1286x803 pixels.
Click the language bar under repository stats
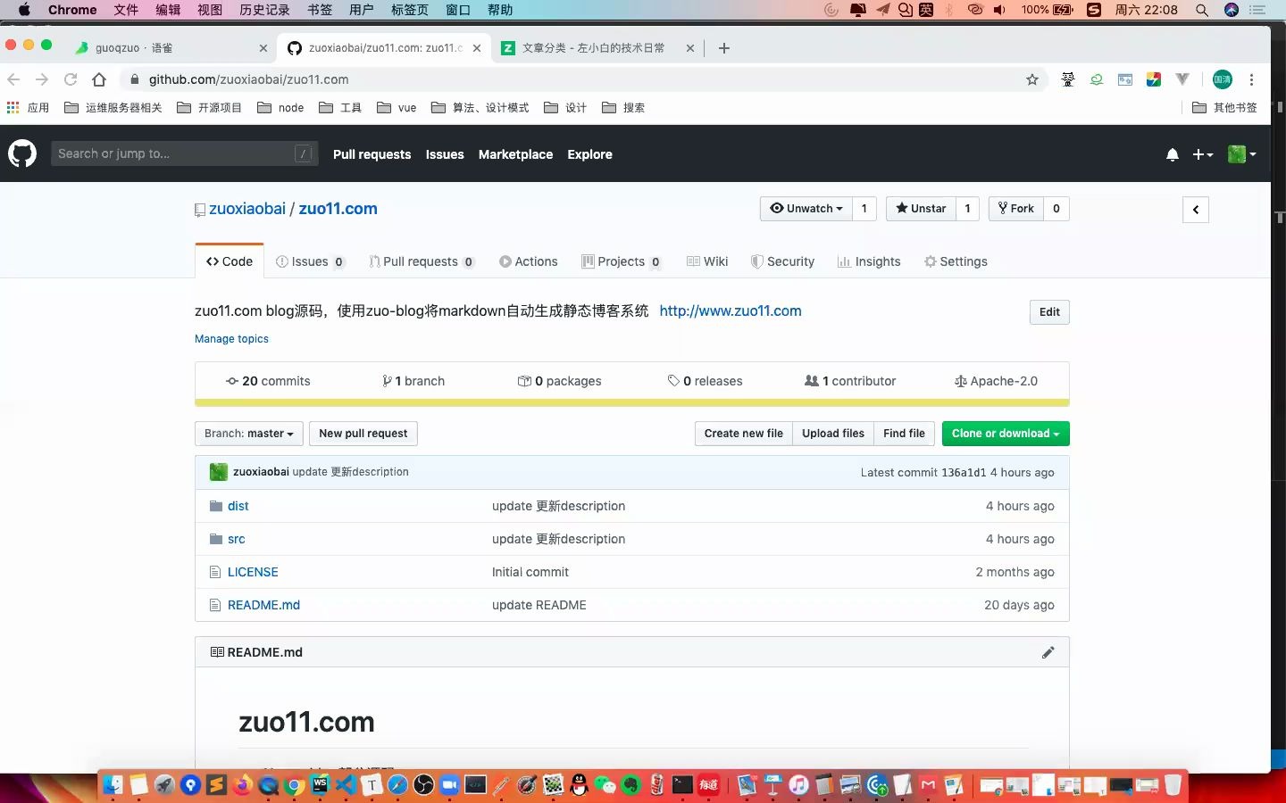coord(632,402)
